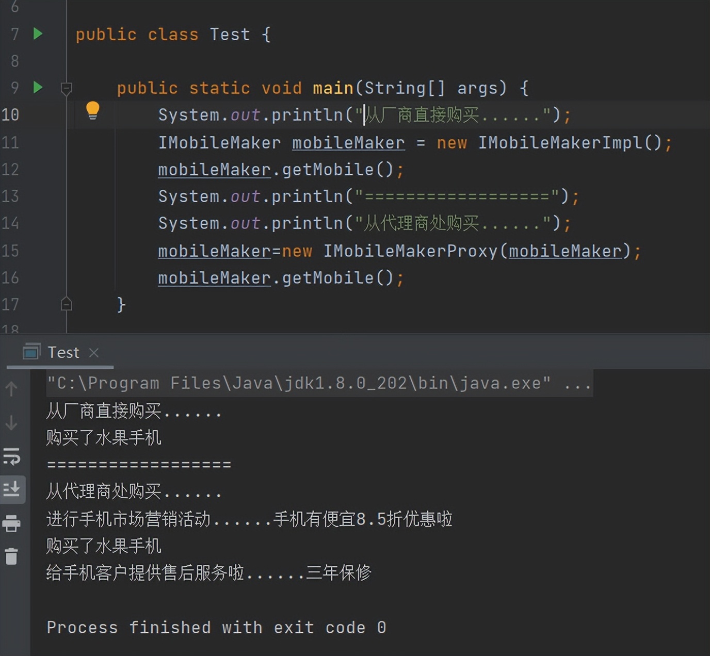Open the intention actions light bulb on line 10
Screen dimensions: 710x656
pos(93,110)
